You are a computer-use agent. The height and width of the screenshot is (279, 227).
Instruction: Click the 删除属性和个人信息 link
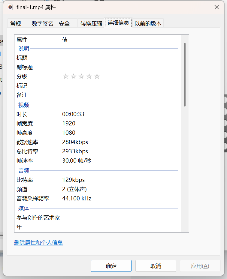(38, 243)
